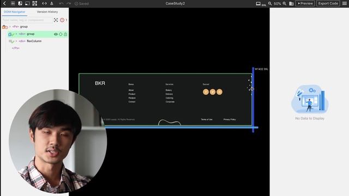Expand the div flexColumn node
The height and width of the screenshot is (196, 349).
[x=16, y=41]
